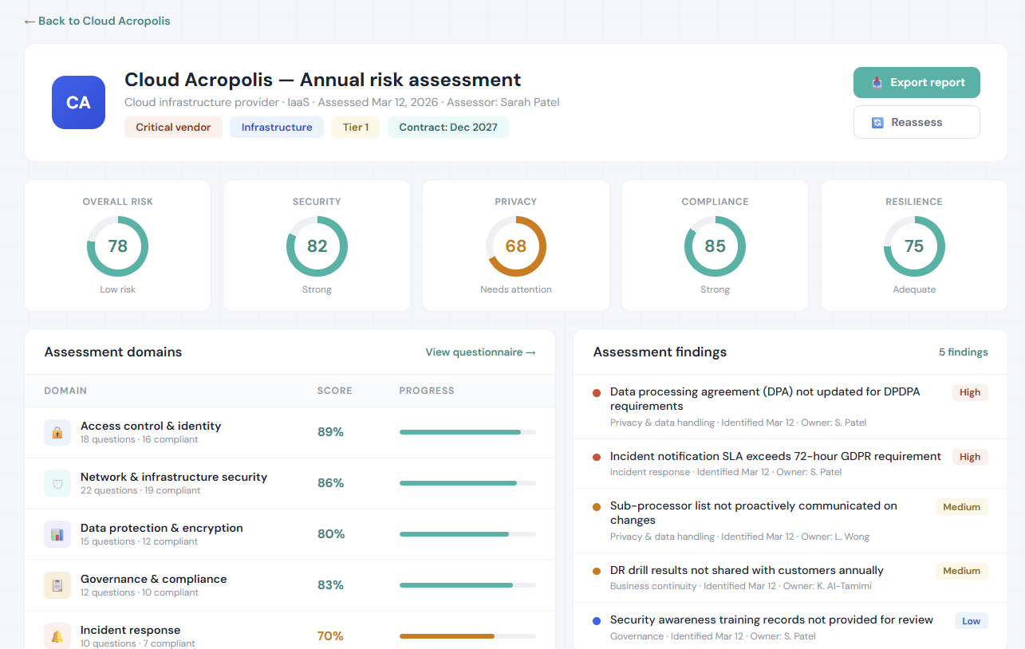The height and width of the screenshot is (649, 1025).
Task: Open the View questionnaire link
Action: pos(480,352)
